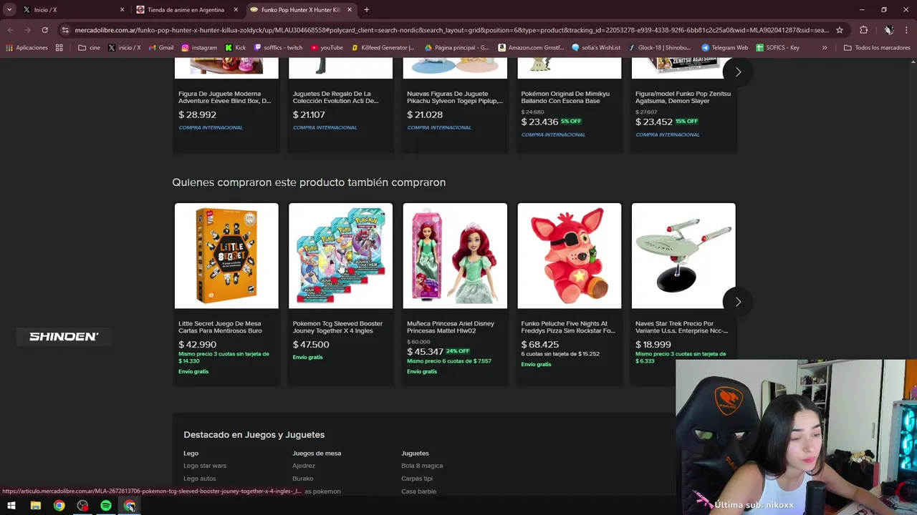Open the Little Secret board game image

[226, 256]
